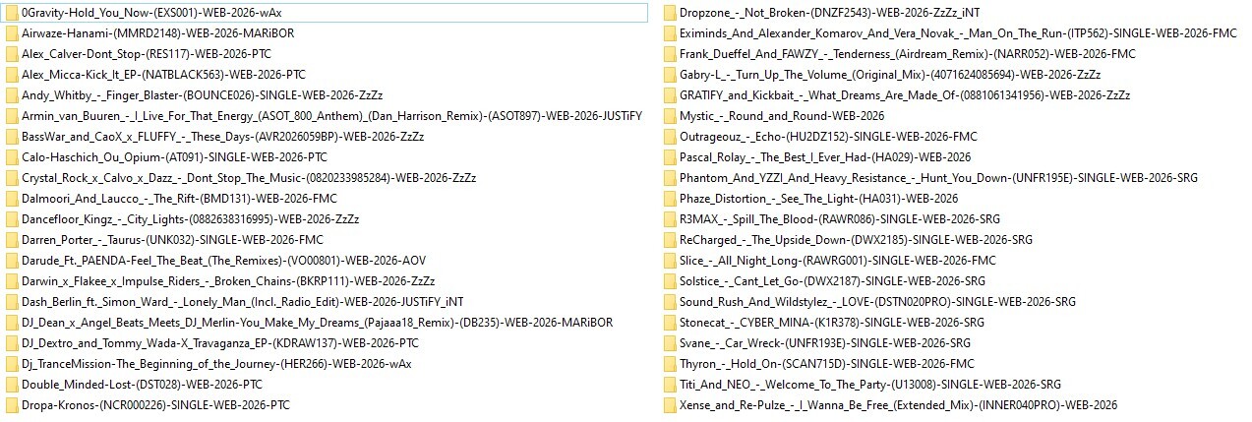Image resolution: width=1252 pixels, height=422 pixels.
Task: Click folder icon for Dropzone Not_Broken
Action: point(669,13)
